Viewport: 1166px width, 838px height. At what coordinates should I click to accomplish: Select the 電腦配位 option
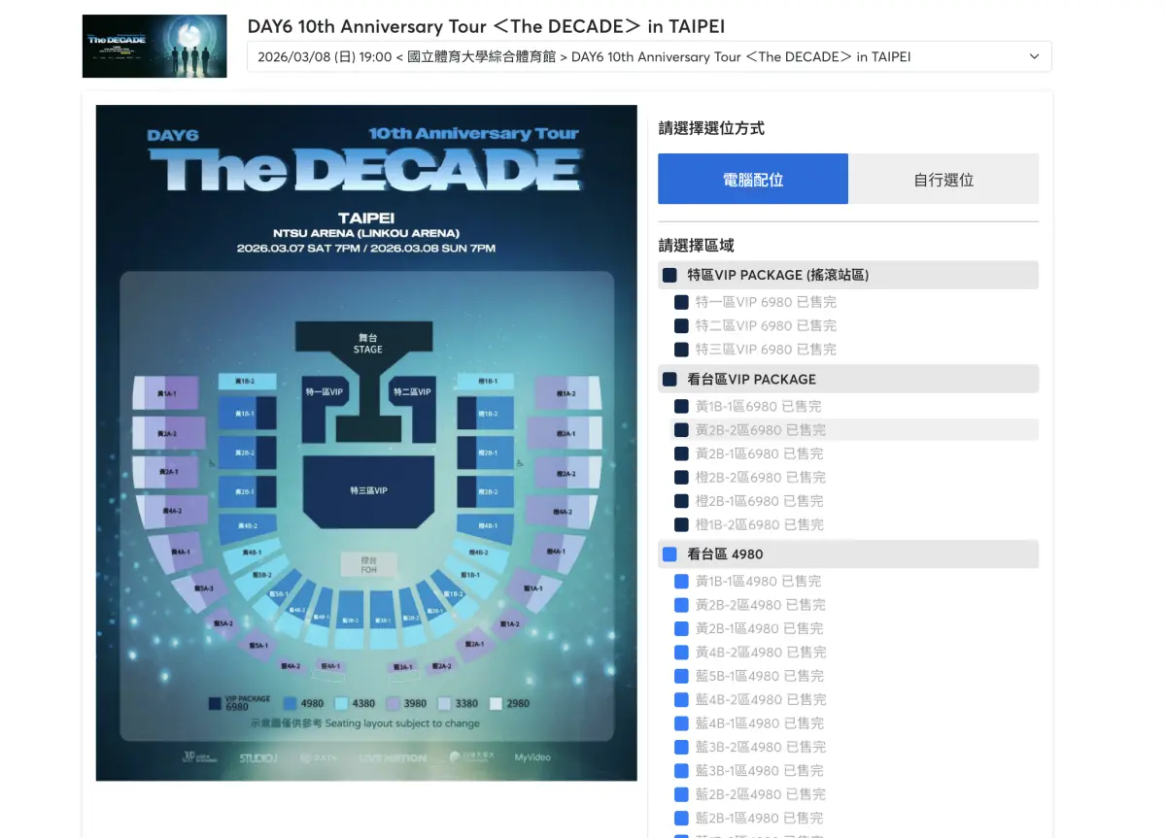coord(753,179)
